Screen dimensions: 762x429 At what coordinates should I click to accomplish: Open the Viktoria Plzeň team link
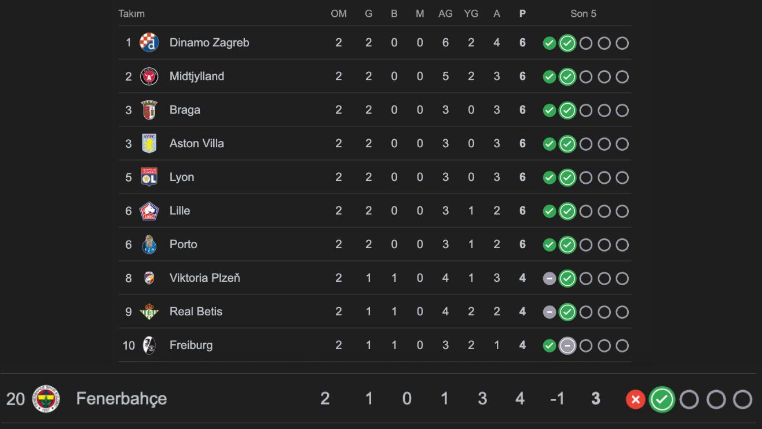coord(204,278)
